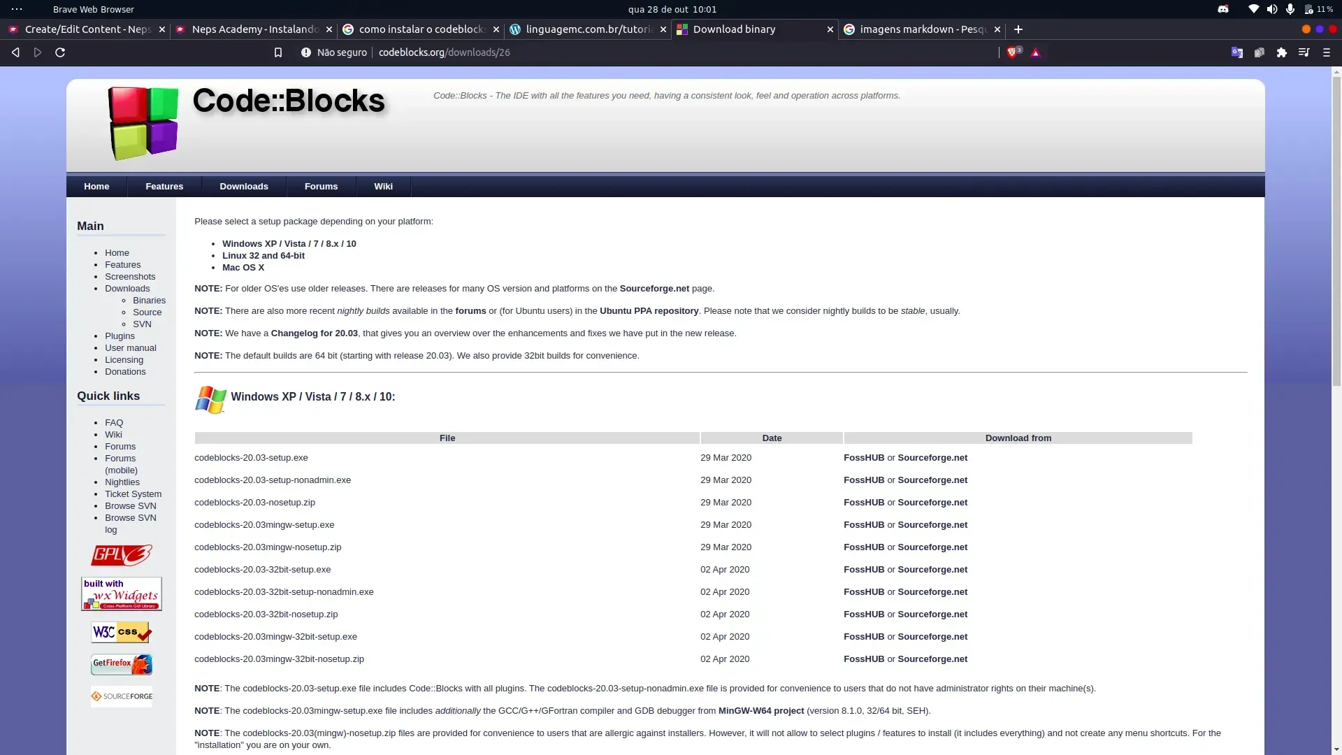The width and height of the screenshot is (1342, 755).
Task: Click the browser back arrow
Action: point(15,52)
